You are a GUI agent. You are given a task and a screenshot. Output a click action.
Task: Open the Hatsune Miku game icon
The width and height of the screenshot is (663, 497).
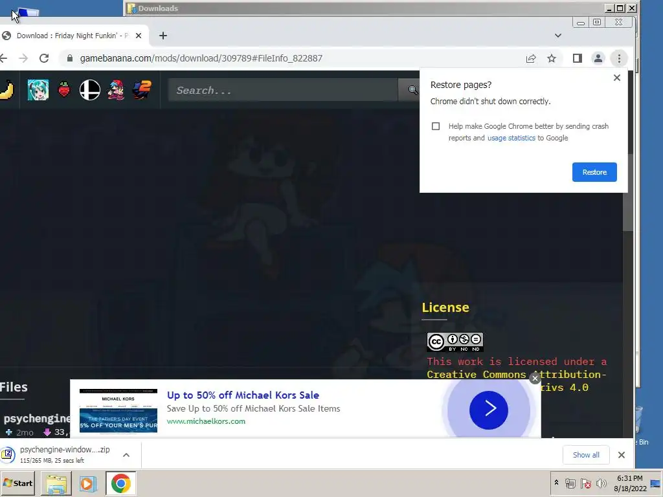tap(38, 90)
